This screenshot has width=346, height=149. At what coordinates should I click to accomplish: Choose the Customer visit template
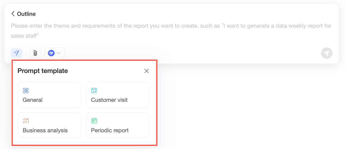117,95
